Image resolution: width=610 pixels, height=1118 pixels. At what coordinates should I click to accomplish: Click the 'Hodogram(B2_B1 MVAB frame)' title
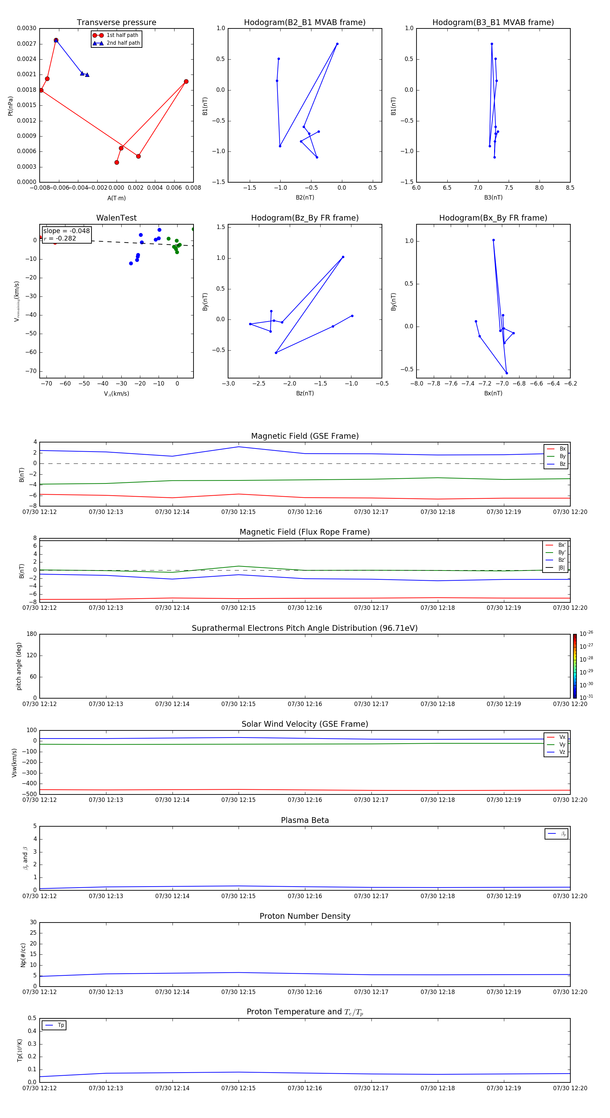[x=305, y=23]
